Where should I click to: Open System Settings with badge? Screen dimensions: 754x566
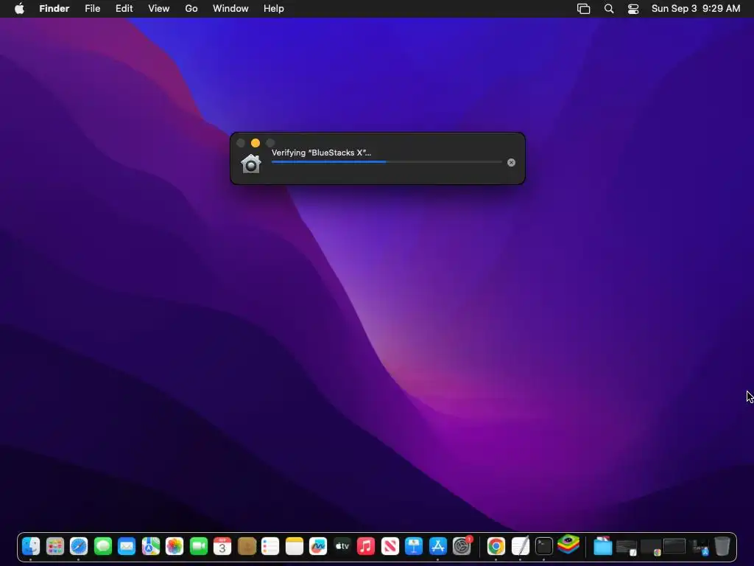pyautogui.click(x=462, y=546)
